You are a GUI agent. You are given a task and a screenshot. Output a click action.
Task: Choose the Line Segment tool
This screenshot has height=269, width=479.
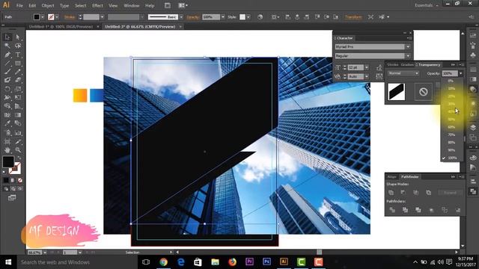tap(7, 64)
